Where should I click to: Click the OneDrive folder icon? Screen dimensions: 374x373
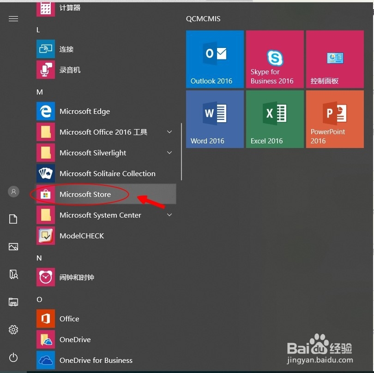pyautogui.click(x=46, y=339)
